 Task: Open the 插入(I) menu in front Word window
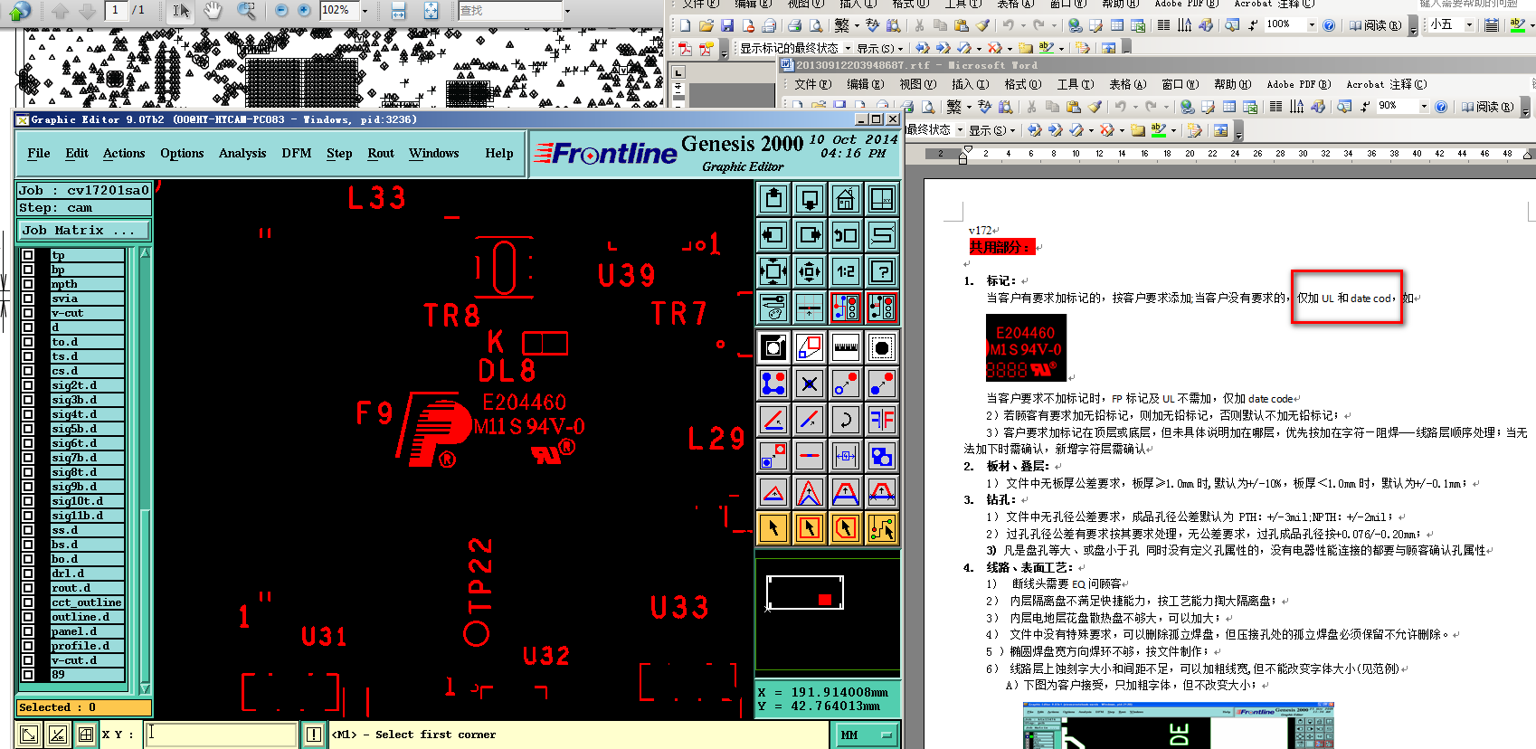970,84
